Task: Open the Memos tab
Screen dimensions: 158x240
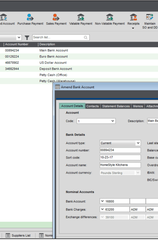Action: point(138,106)
